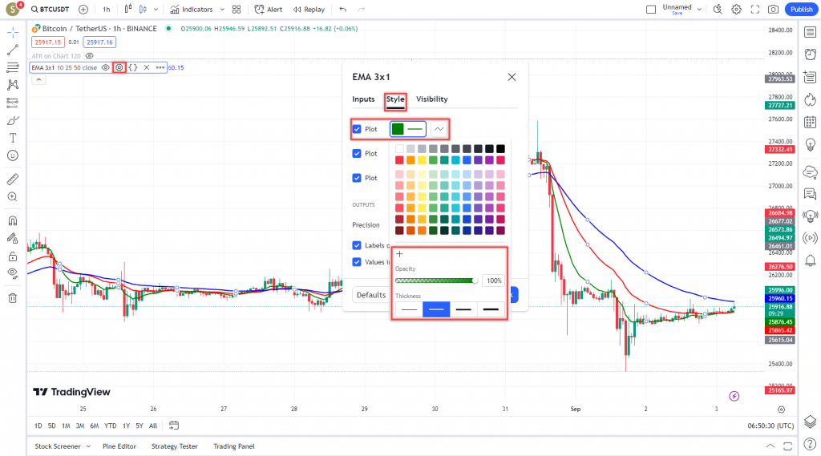
Task: Pick the green first Plot color swatch
Action: click(398, 129)
